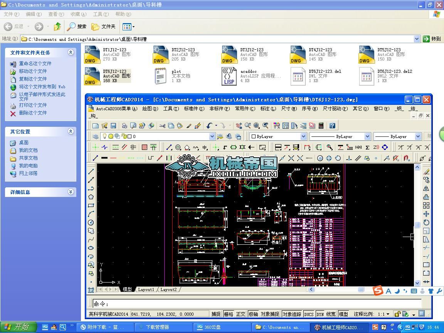Open 我的电脑 from other places
Image resolution: width=444 pixels, height=333 pixels.
pyautogui.click(x=28, y=166)
